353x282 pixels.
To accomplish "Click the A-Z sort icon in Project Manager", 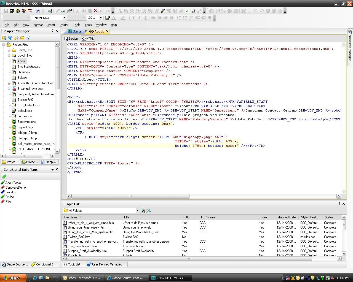I will pos(16,38).
